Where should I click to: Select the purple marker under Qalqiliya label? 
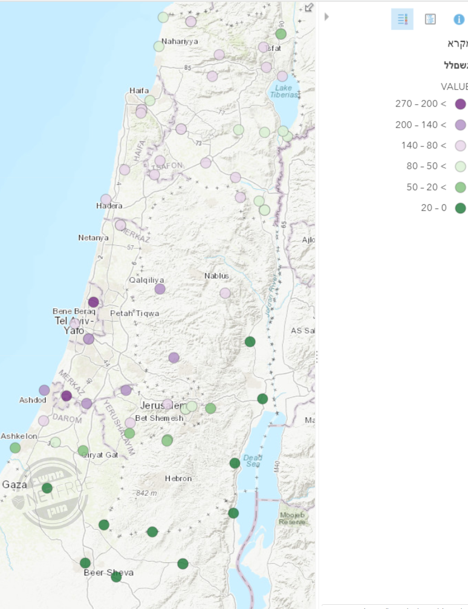coord(160,289)
